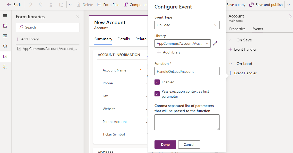Click the Cancel button
293x153 pixels.
189,145
